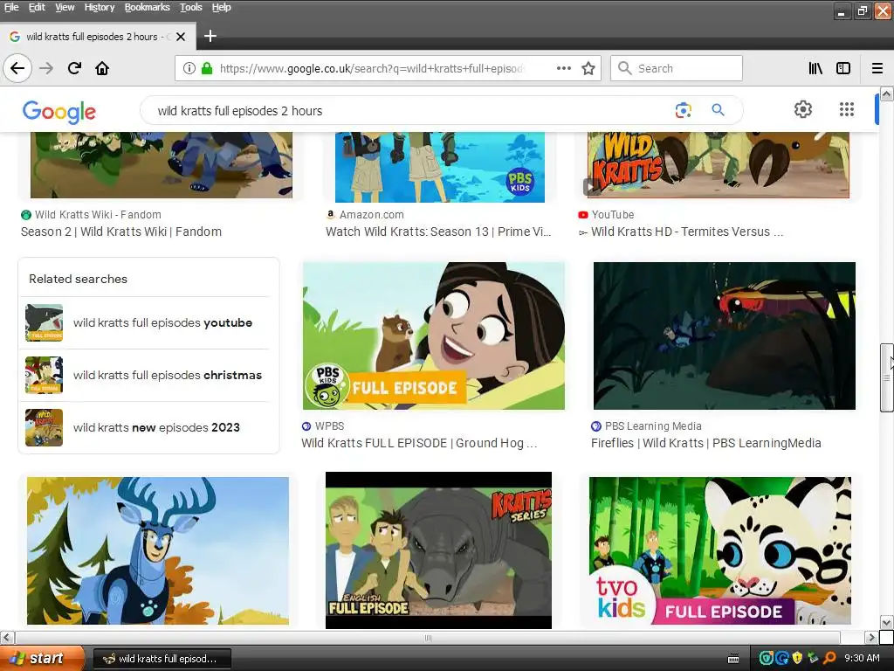894x671 pixels.
Task: Open Wild Kratts HD Termites Versus link
Action: 687,232
